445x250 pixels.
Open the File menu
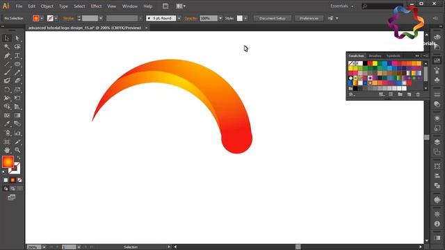tap(19, 6)
